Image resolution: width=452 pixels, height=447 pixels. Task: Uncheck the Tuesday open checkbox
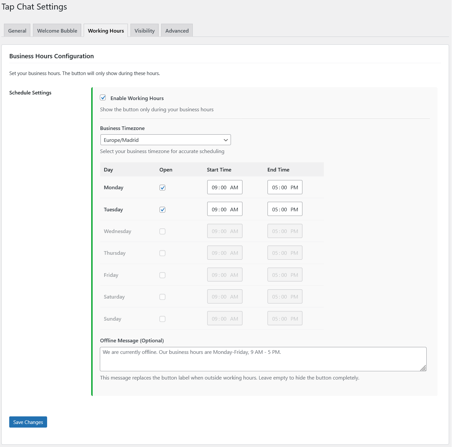pyautogui.click(x=162, y=209)
